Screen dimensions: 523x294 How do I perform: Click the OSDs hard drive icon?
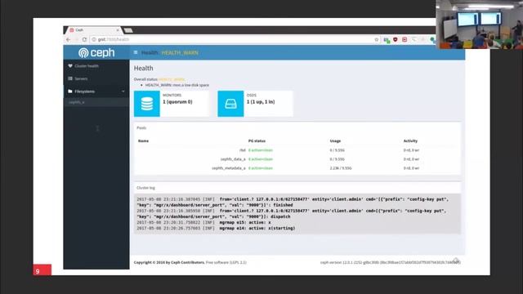coord(230,104)
